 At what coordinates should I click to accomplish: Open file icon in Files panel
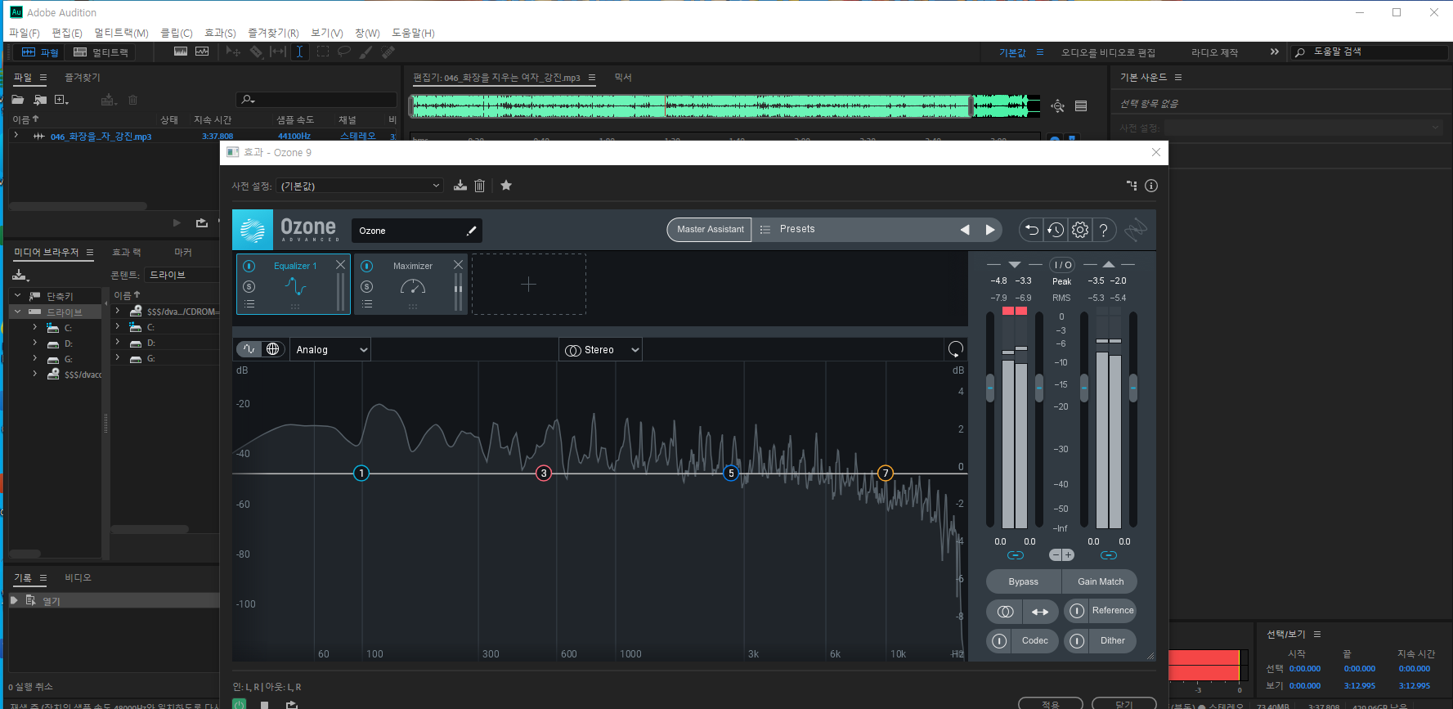[x=18, y=100]
